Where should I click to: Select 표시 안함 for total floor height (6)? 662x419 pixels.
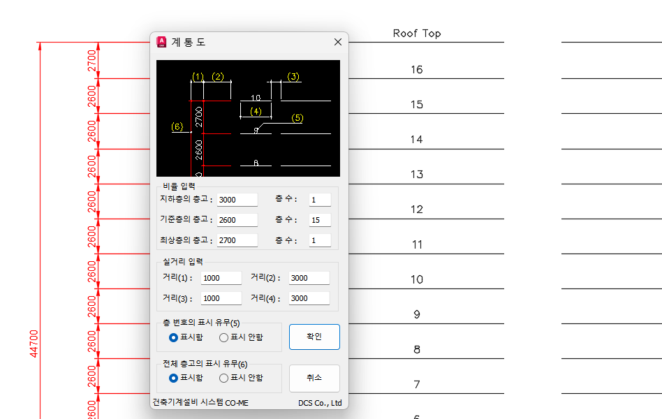coord(224,378)
